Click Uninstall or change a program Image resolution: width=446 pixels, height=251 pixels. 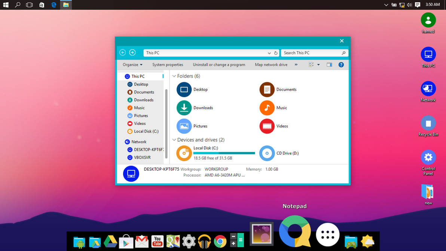click(x=219, y=64)
